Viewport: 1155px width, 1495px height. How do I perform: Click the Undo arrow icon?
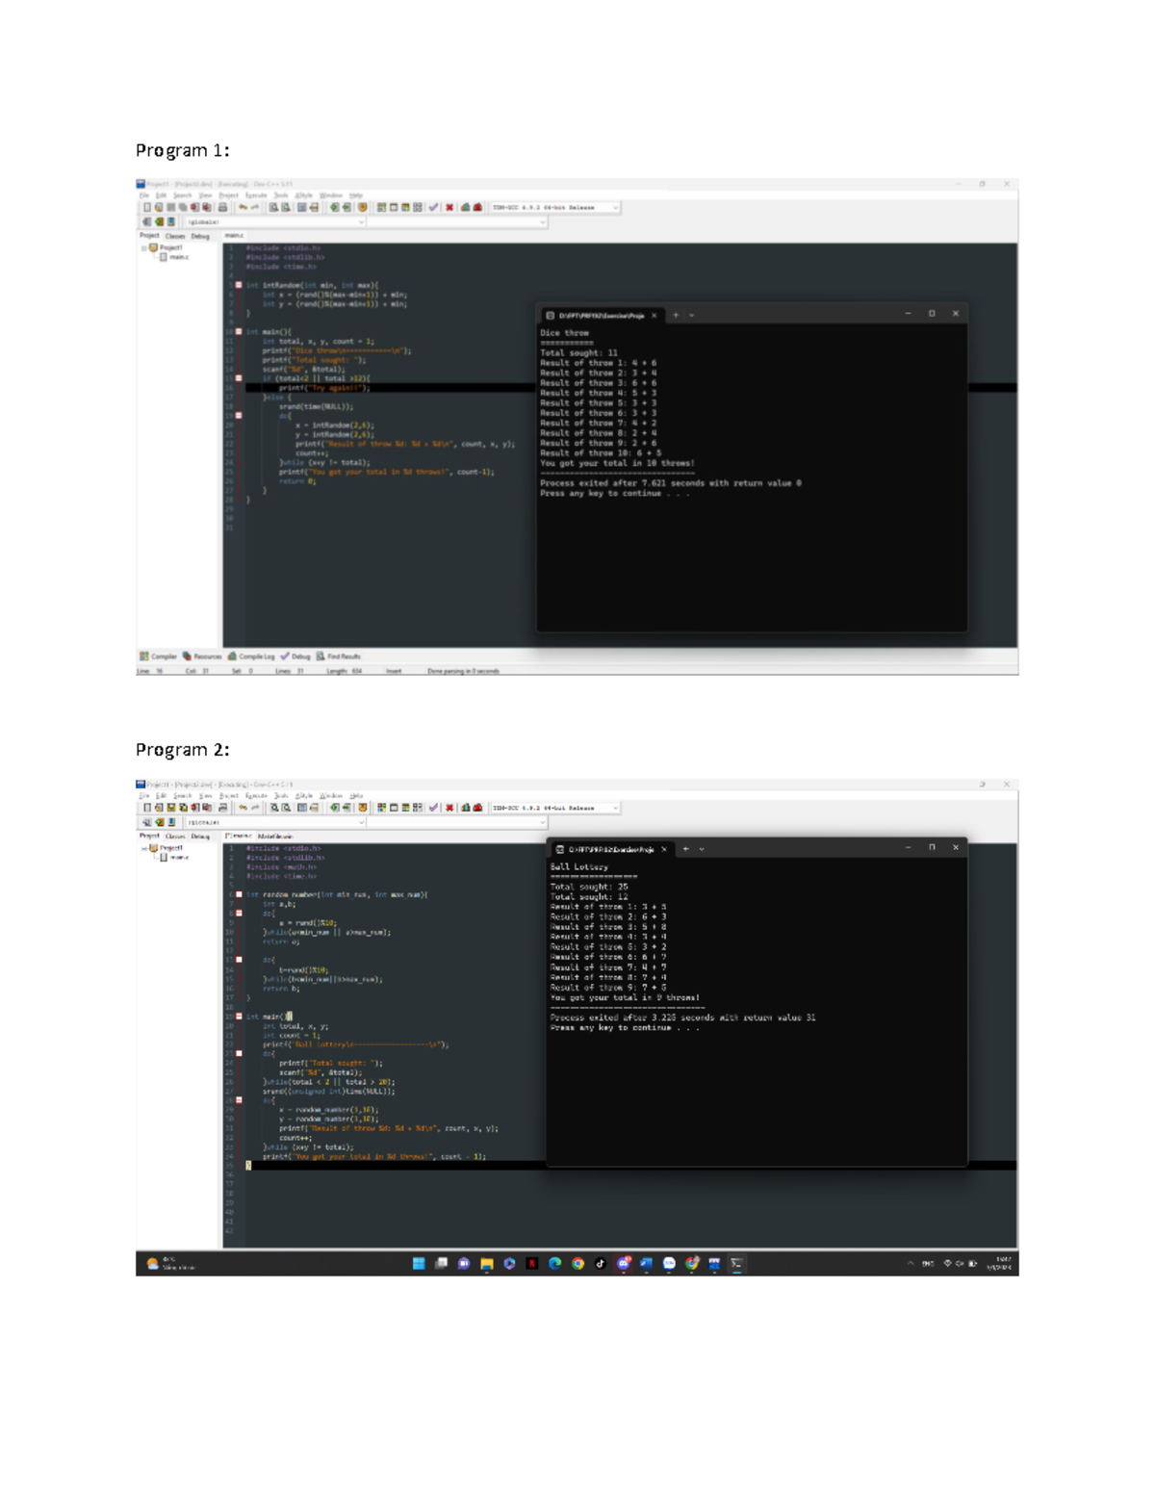pos(244,206)
